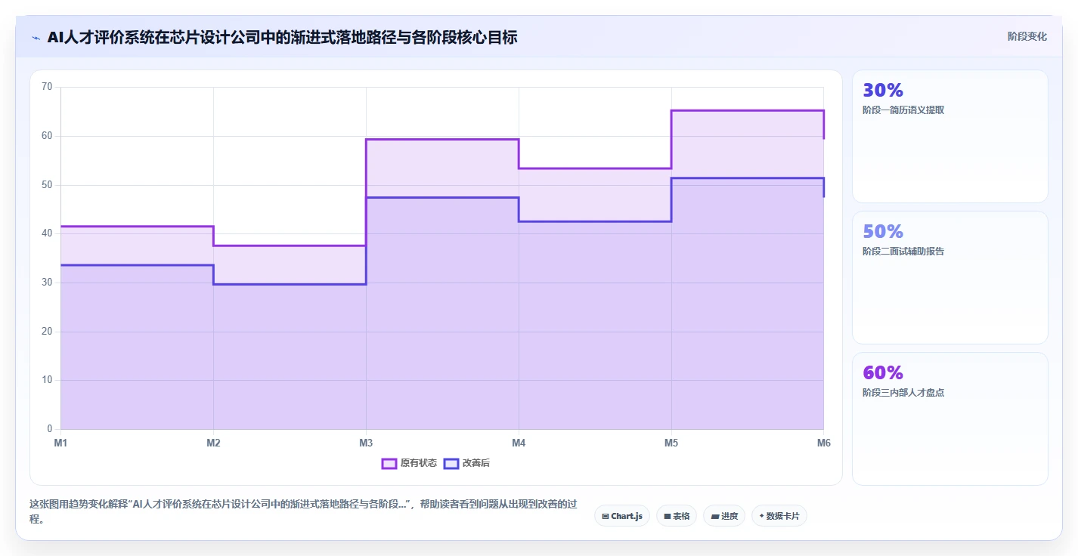
Task: Click the 阶段三内部人才盘点 label
Action: coord(903,393)
